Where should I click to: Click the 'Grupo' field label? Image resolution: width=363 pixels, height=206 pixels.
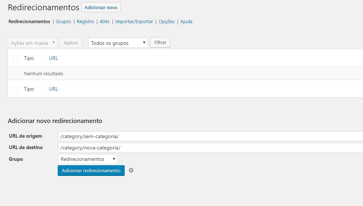coord(16,159)
